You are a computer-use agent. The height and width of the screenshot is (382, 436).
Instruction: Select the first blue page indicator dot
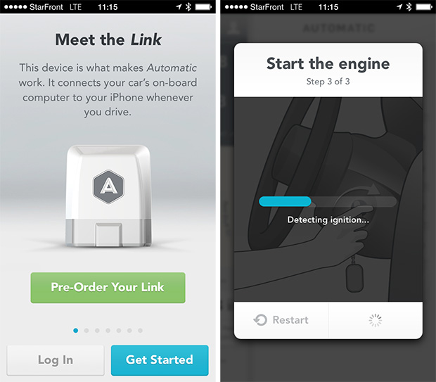pyautogui.click(x=76, y=331)
